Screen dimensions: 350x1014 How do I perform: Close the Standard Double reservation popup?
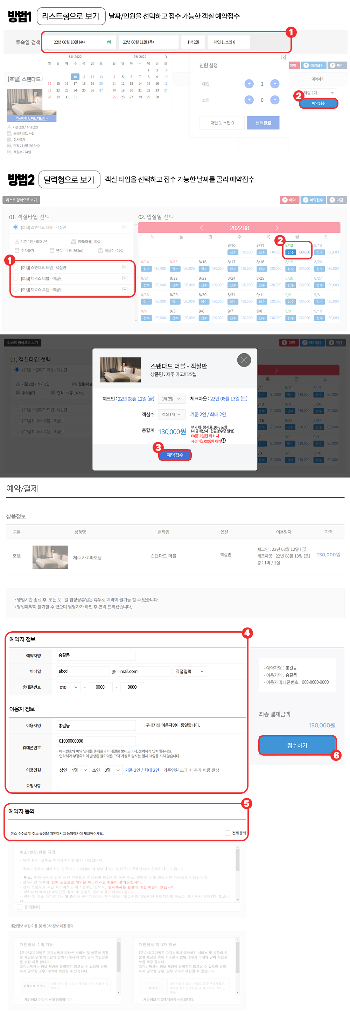click(244, 360)
